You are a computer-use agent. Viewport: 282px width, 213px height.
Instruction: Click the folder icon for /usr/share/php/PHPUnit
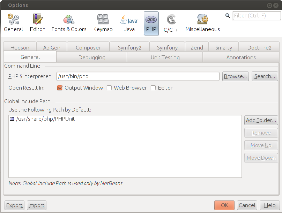(x=12, y=119)
